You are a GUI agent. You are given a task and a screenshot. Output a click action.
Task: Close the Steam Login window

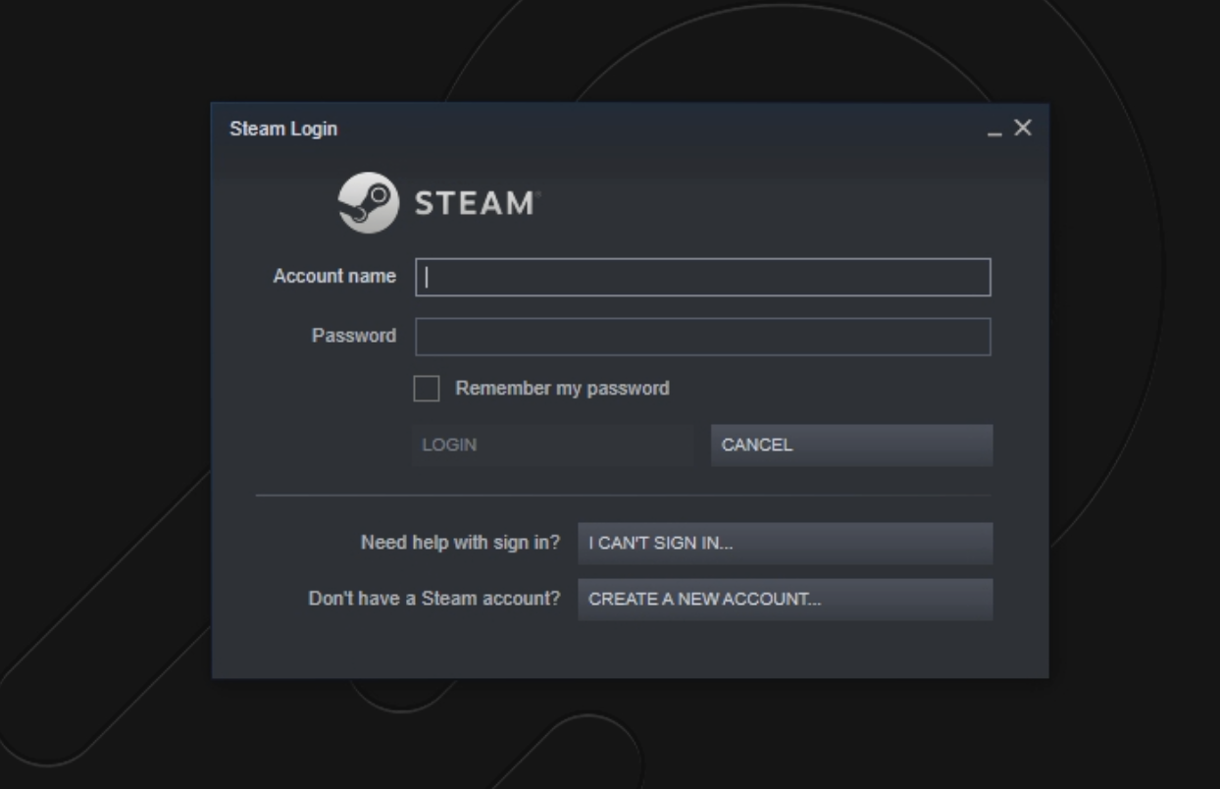[1023, 128]
